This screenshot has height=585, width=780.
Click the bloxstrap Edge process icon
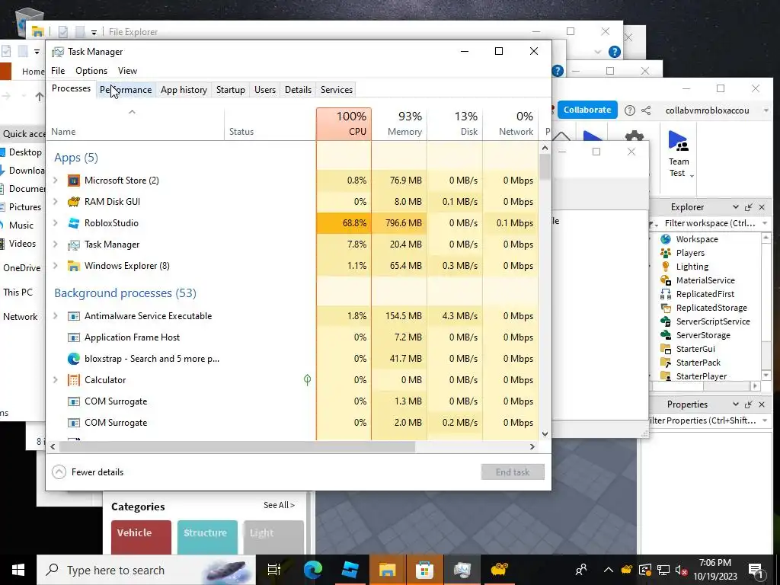(x=74, y=359)
